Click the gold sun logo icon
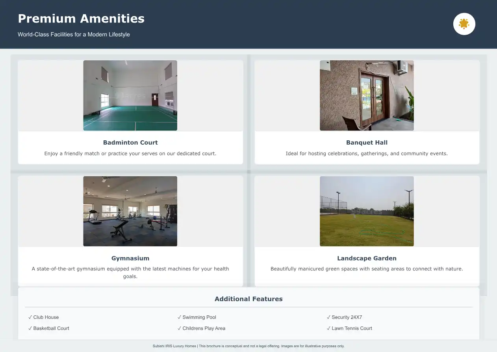 (x=464, y=24)
